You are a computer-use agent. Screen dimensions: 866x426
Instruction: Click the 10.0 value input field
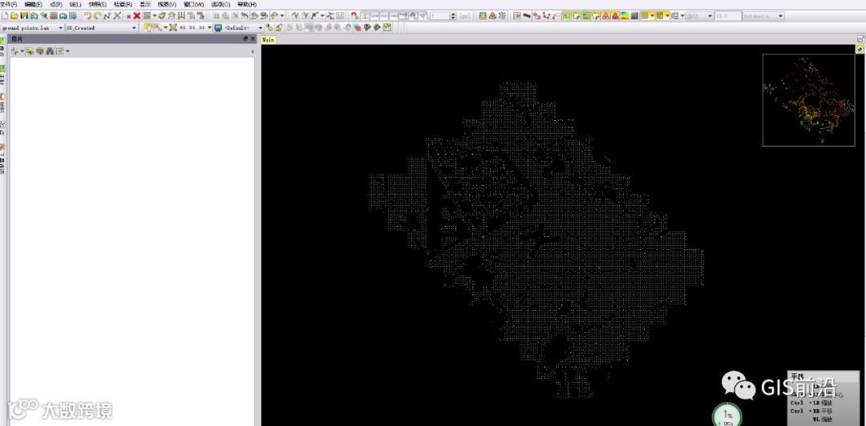(x=727, y=16)
